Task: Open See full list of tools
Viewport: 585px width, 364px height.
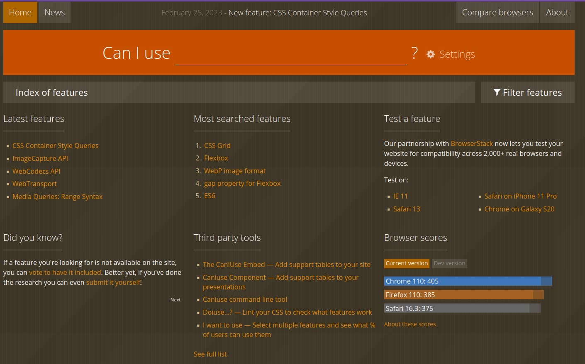Action: pos(210,354)
